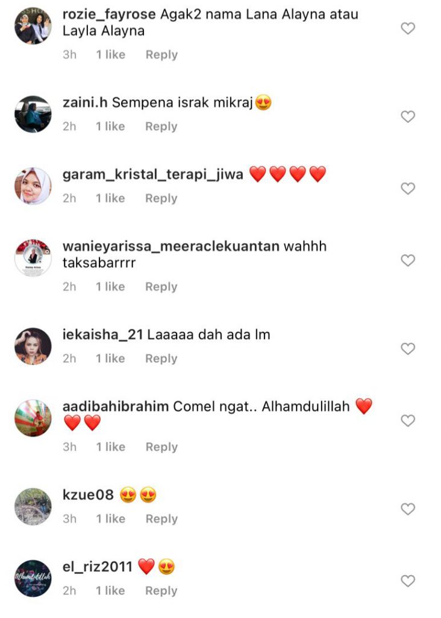Open kzue08 profile avatar
The image size is (441, 618).
click(x=33, y=506)
